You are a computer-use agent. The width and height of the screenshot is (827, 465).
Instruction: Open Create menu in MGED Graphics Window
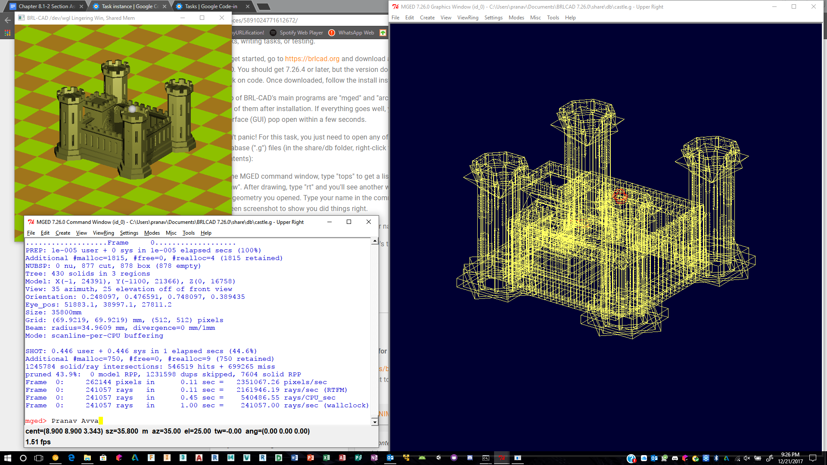tap(427, 18)
